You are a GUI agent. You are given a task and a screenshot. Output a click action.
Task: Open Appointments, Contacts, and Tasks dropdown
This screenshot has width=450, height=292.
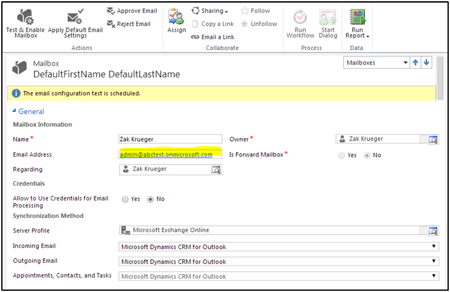click(x=279, y=277)
